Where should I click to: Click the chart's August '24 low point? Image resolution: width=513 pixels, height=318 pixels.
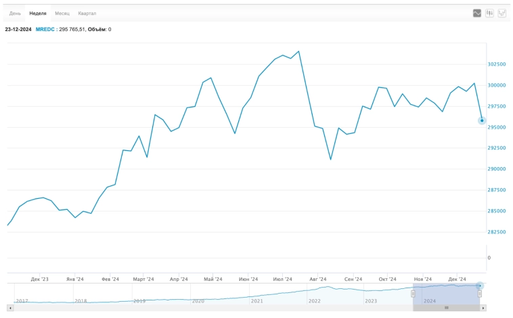330,160
